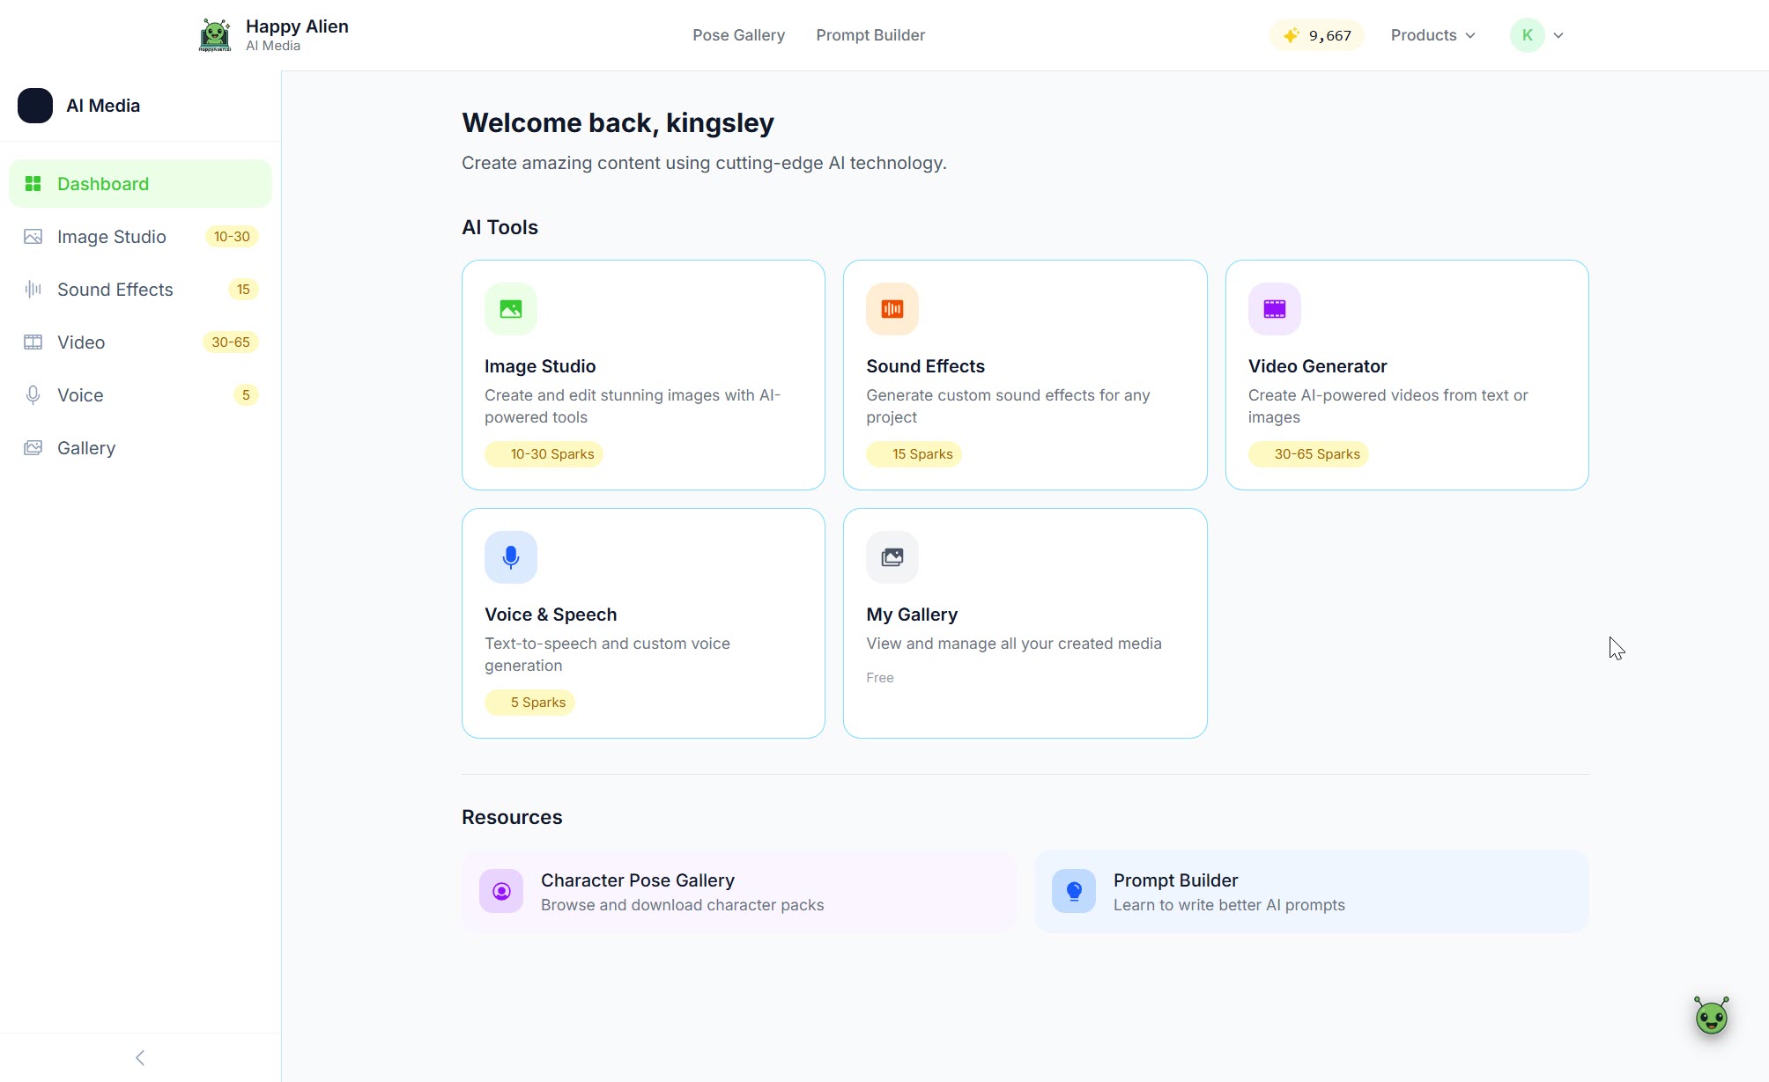Expand the Products dropdown

pos(1432,35)
